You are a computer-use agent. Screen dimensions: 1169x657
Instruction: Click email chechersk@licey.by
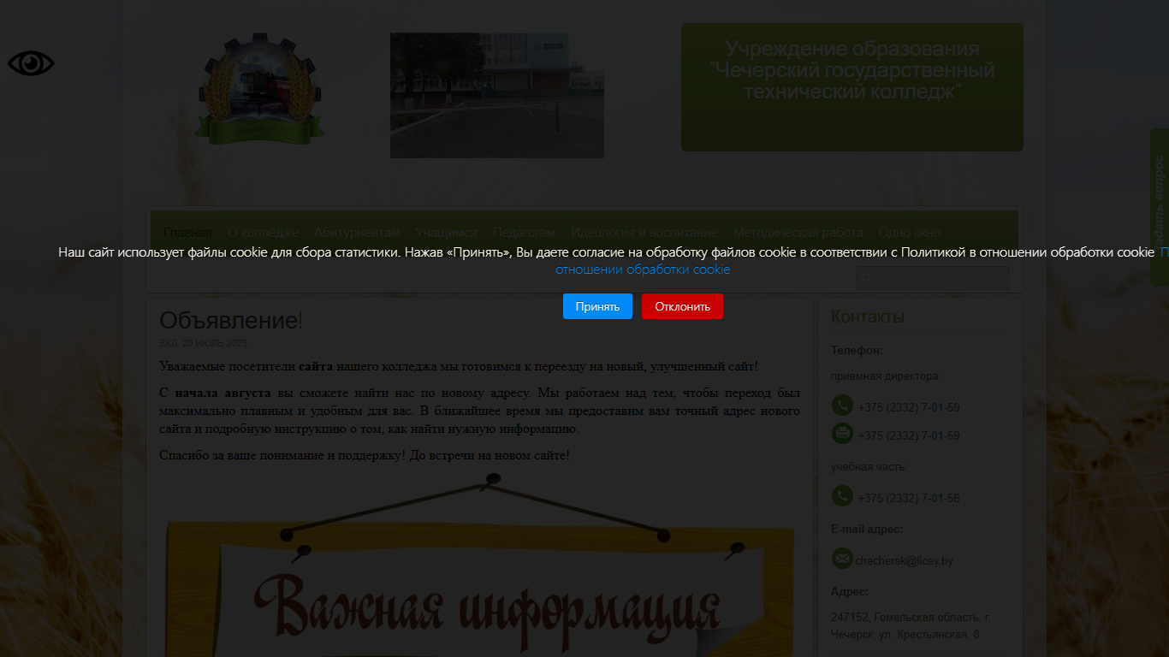(904, 561)
